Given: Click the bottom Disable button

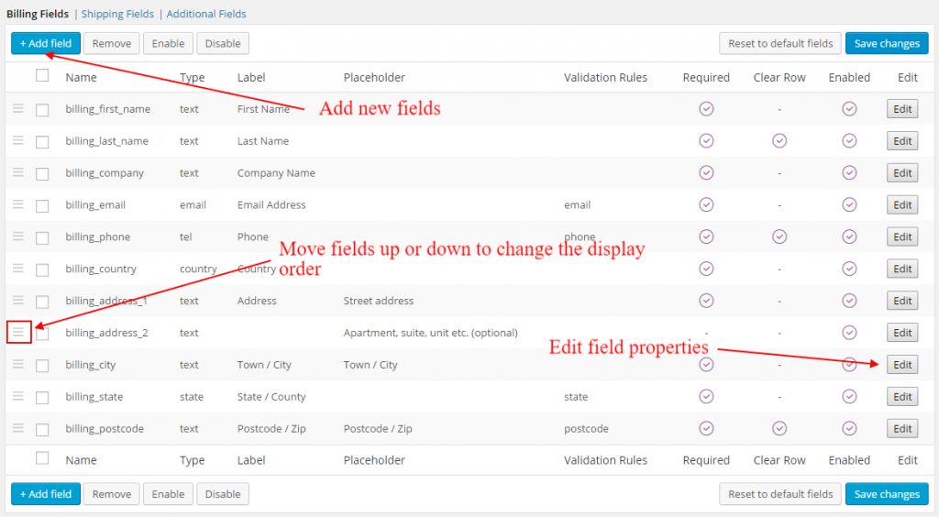Looking at the screenshot, I should pos(223,494).
